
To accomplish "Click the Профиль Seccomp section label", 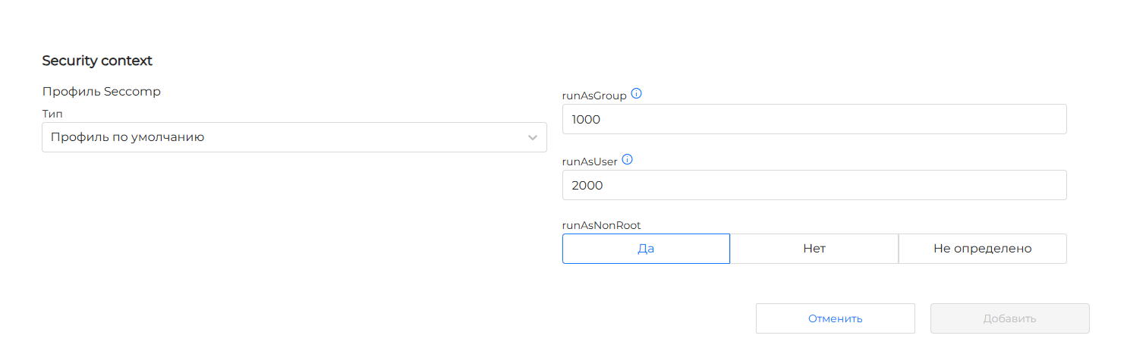I will pos(101,92).
